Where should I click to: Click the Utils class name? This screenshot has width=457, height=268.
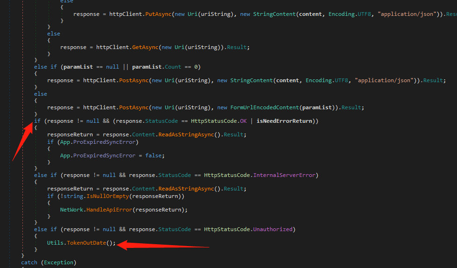point(55,243)
